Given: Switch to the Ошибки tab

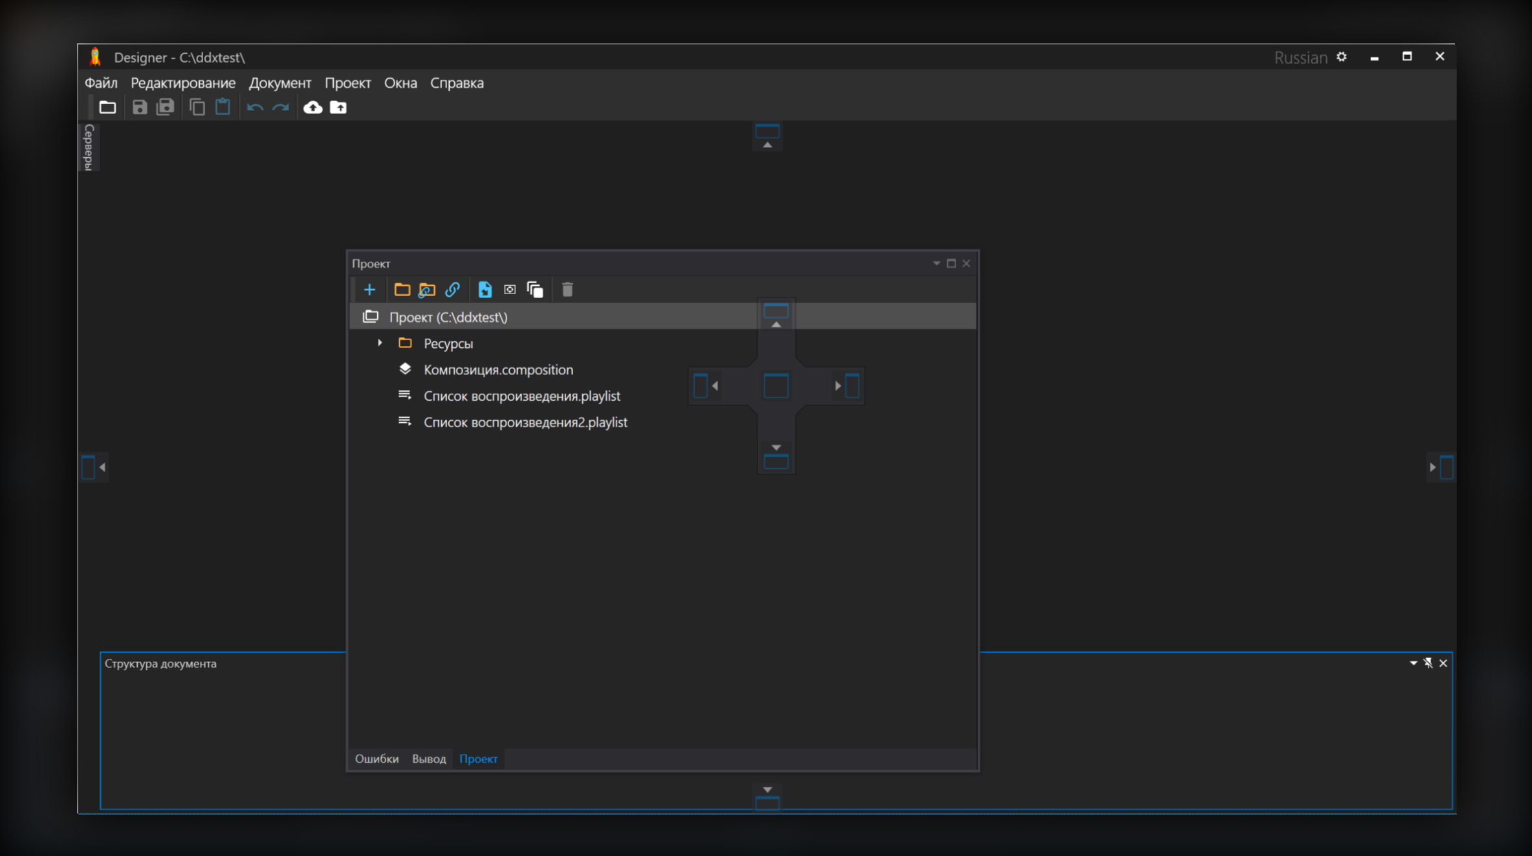Looking at the screenshot, I should click(x=377, y=759).
